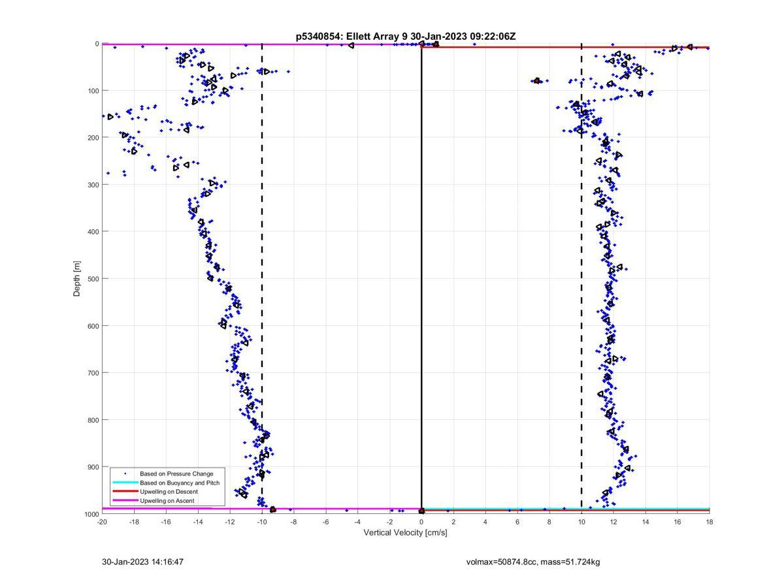Click x-axis tick label '-20'
The height and width of the screenshot is (578, 784).
tap(102, 522)
